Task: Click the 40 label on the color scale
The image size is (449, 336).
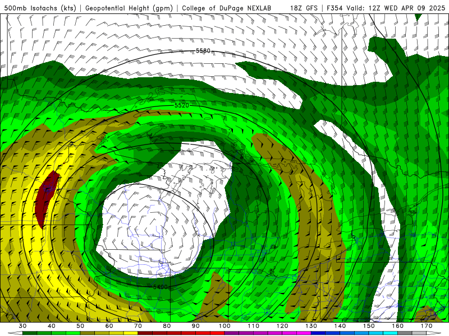Action: tap(52, 326)
